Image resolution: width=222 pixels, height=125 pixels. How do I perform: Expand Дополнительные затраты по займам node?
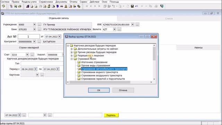point(72,49)
